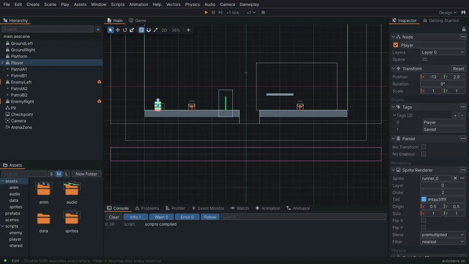Stop playback with the square icon
The width and height of the screenshot is (469, 264).
[x=263, y=12]
